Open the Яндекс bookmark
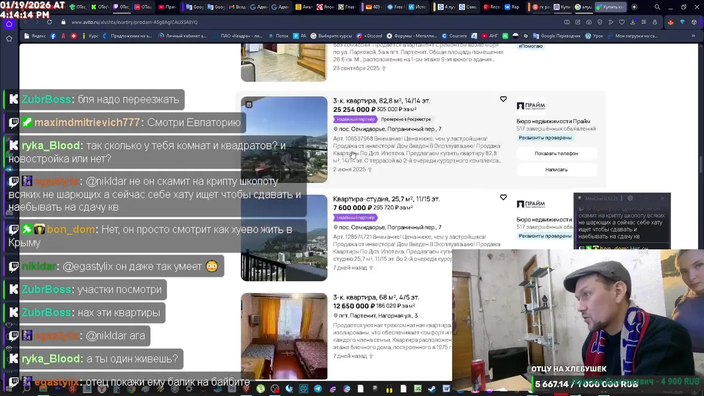The height and width of the screenshot is (396, 704). click(x=35, y=36)
